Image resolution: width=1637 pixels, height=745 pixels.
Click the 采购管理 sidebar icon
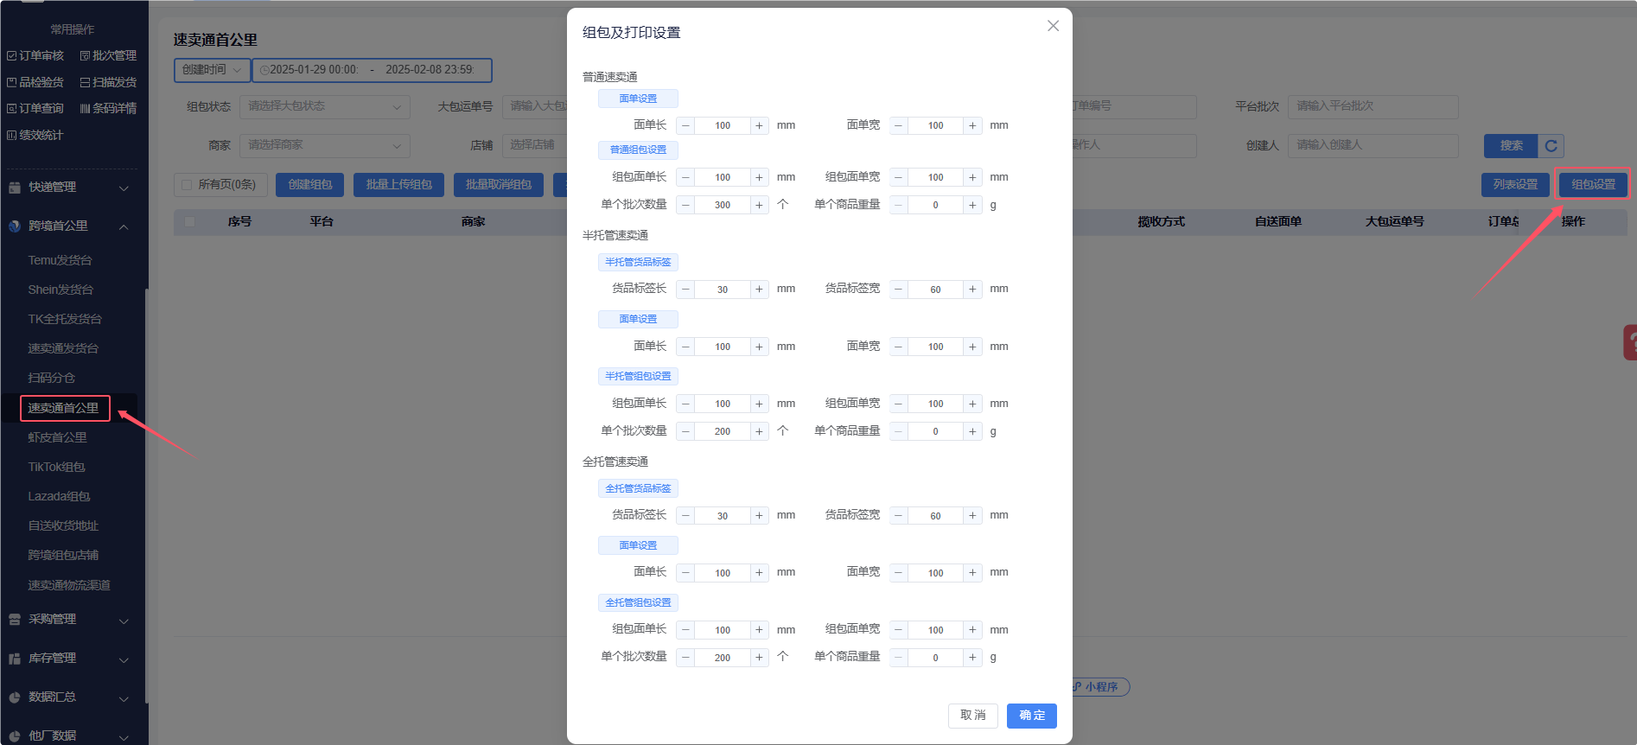click(x=15, y=620)
